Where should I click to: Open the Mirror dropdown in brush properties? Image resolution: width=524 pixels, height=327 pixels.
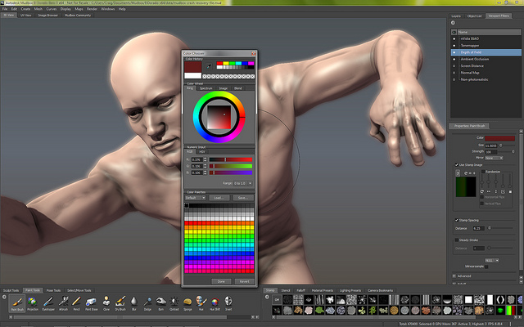(491, 158)
